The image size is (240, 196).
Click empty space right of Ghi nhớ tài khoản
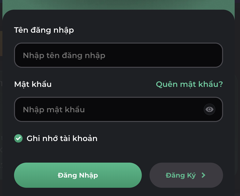click(162, 138)
